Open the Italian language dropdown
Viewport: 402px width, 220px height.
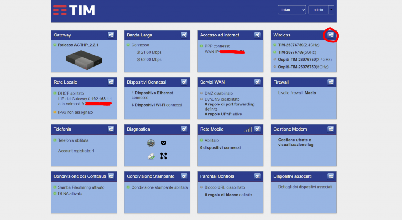click(292, 10)
